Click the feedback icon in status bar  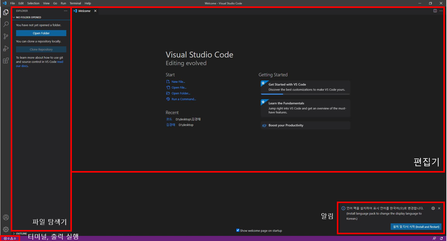click(x=434, y=239)
